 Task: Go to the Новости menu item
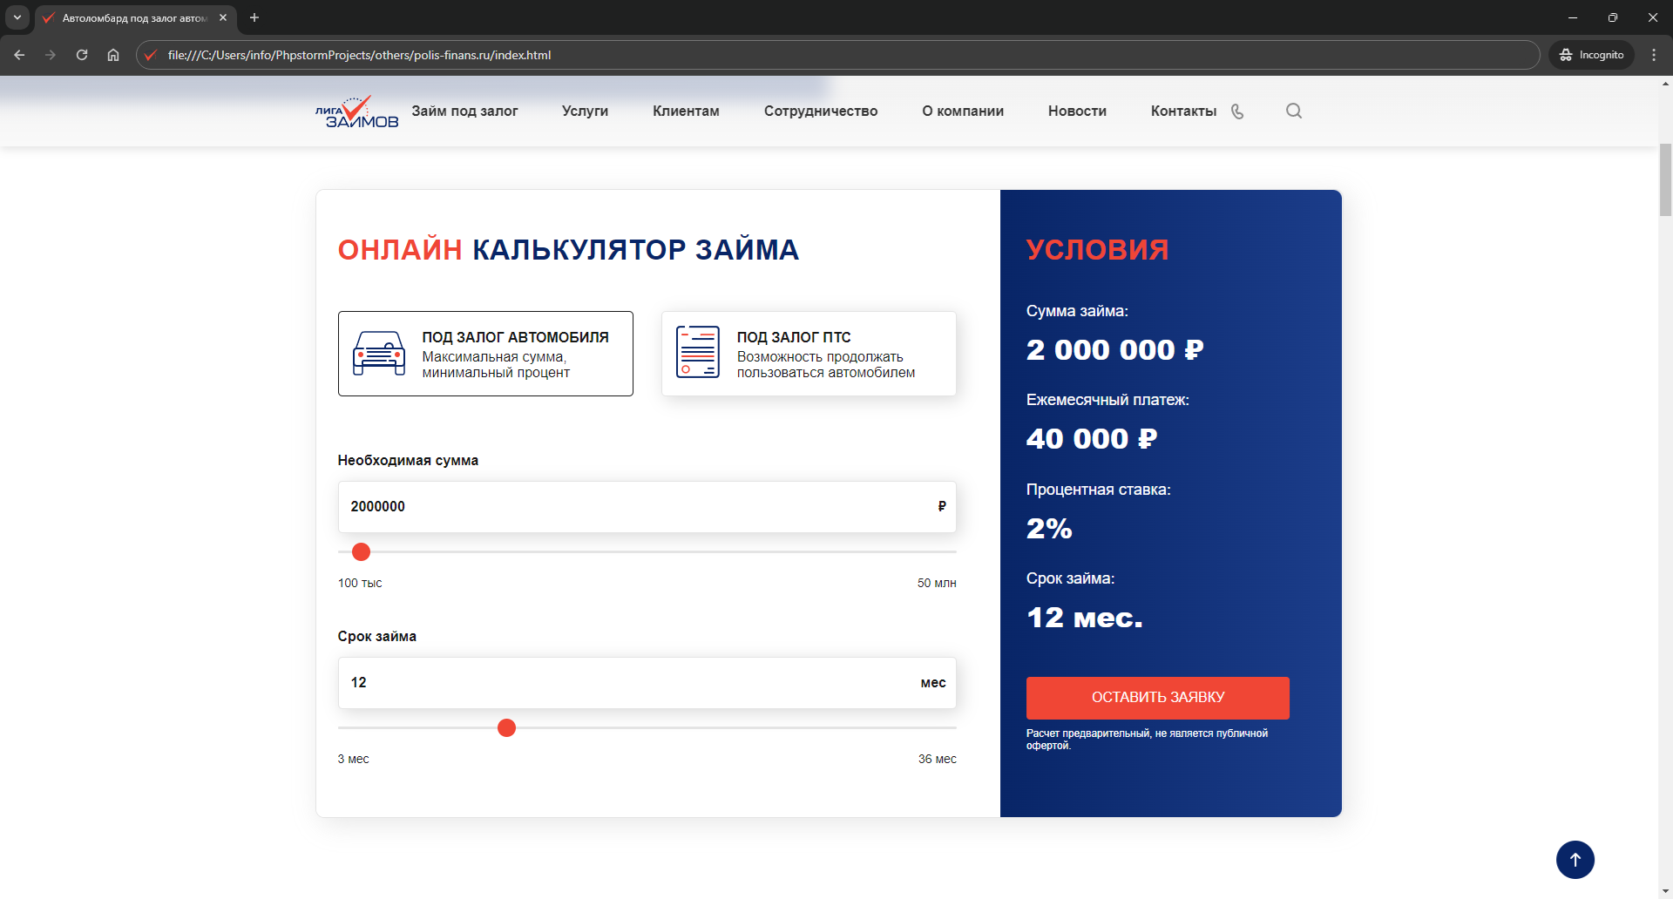click(1077, 112)
